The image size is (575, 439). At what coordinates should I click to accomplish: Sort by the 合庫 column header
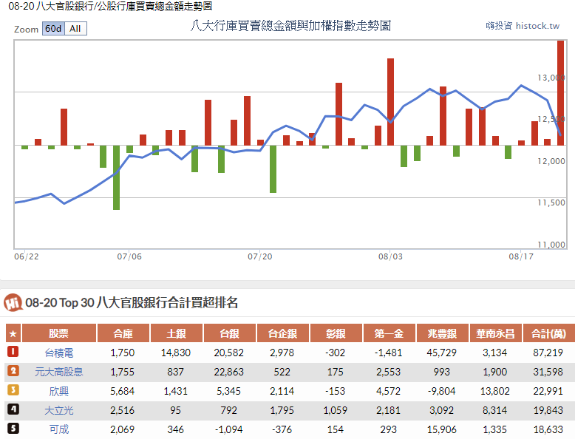point(123,333)
